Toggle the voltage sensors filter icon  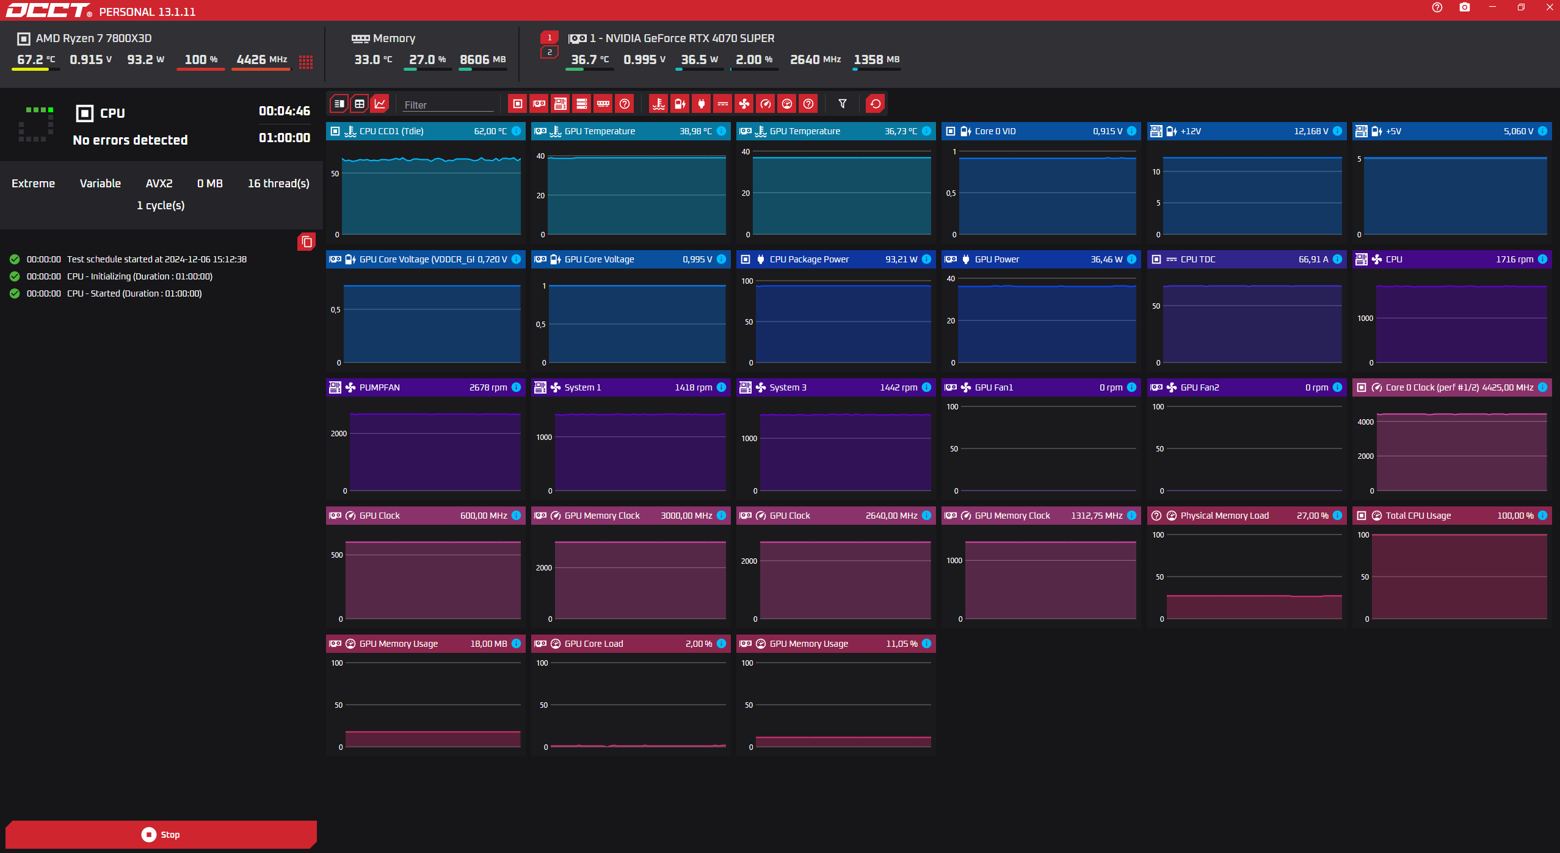click(x=680, y=104)
